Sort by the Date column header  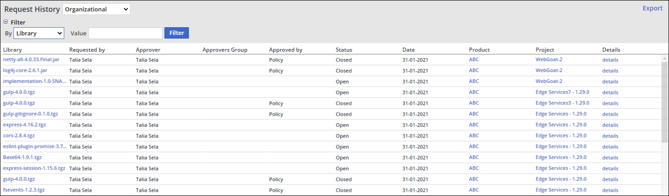tap(408, 50)
